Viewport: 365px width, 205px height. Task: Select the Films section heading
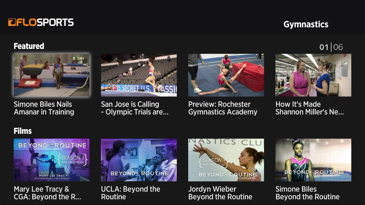click(x=23, y=131)
